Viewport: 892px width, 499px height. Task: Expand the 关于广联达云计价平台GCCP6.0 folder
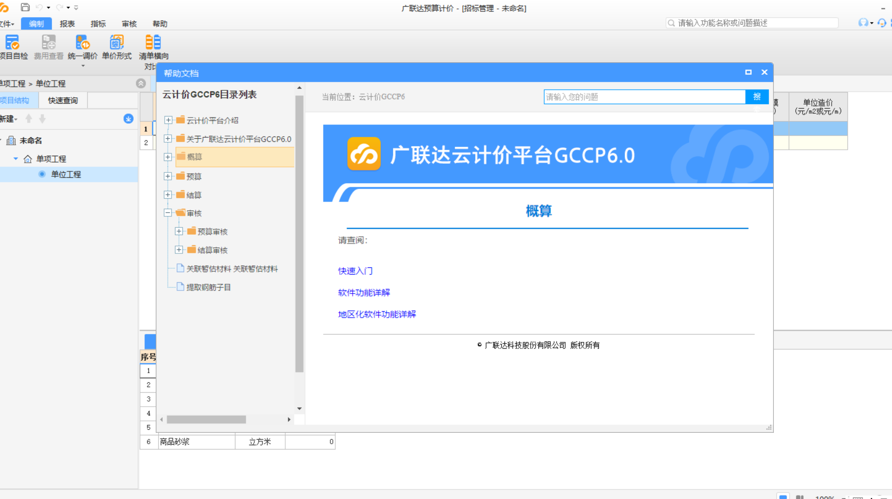[x=168, y=139]
